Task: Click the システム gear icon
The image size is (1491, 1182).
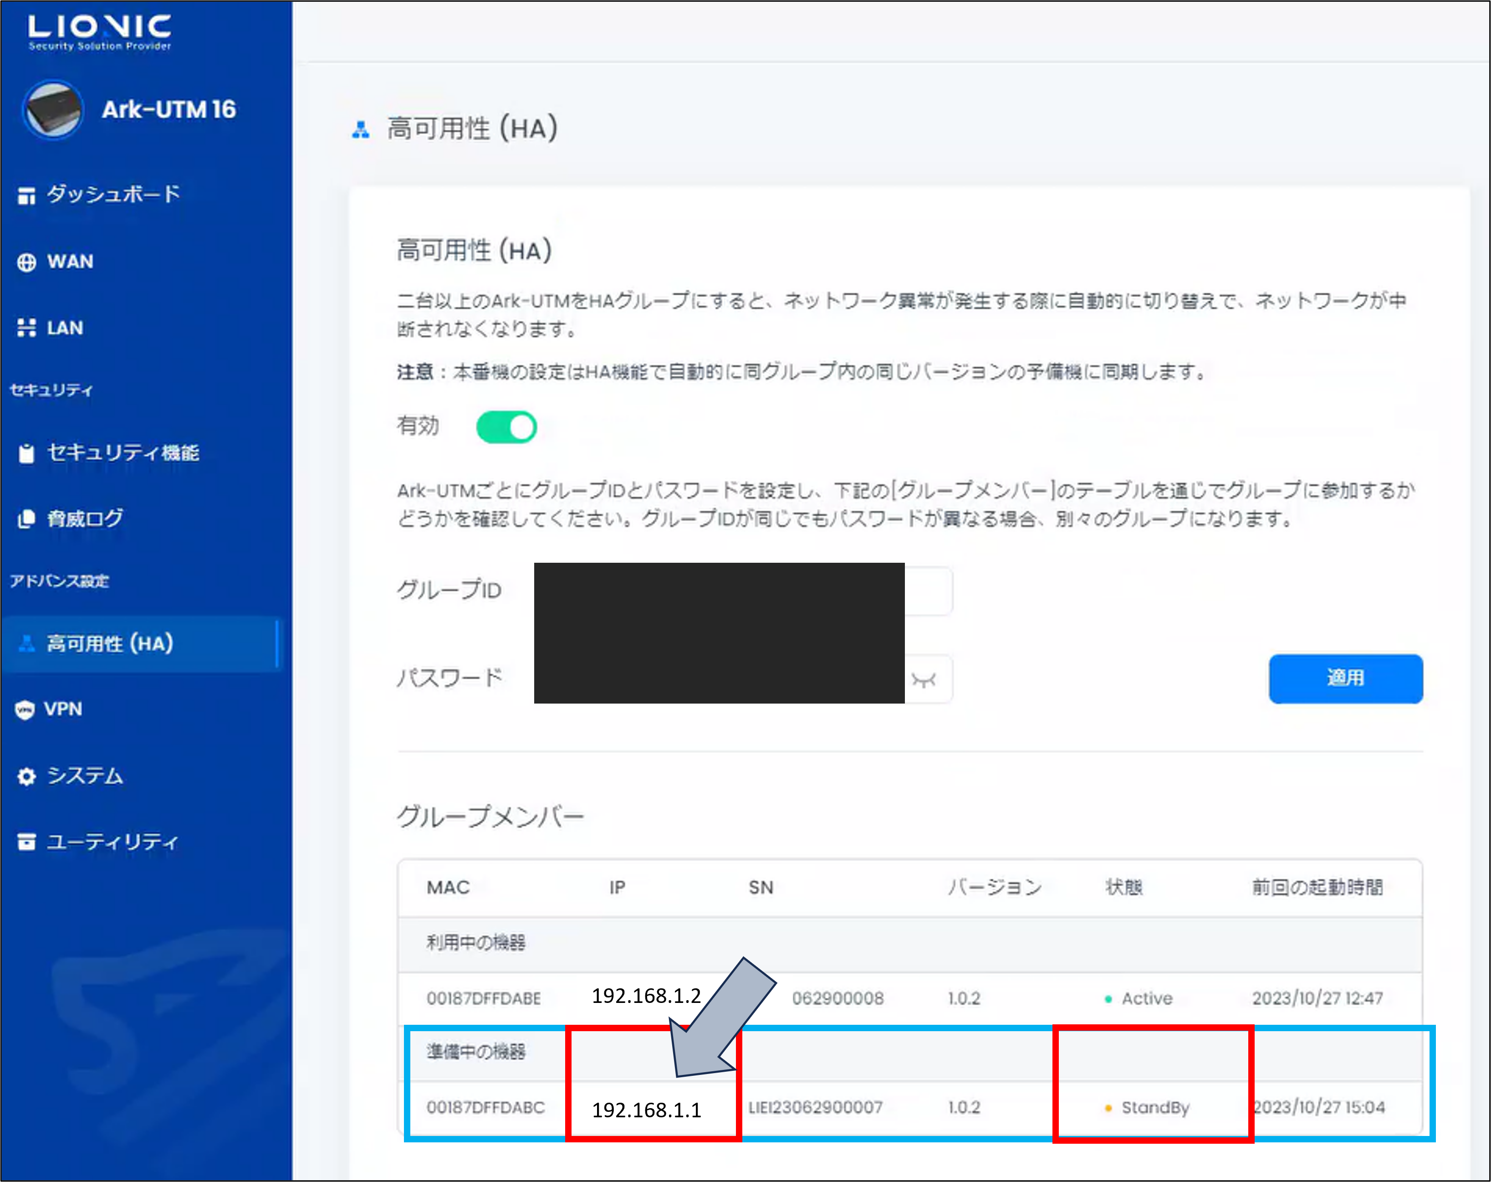Action: (x=26, y=776)
